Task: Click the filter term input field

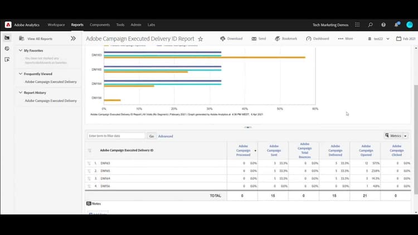Action: coord(116,136)
